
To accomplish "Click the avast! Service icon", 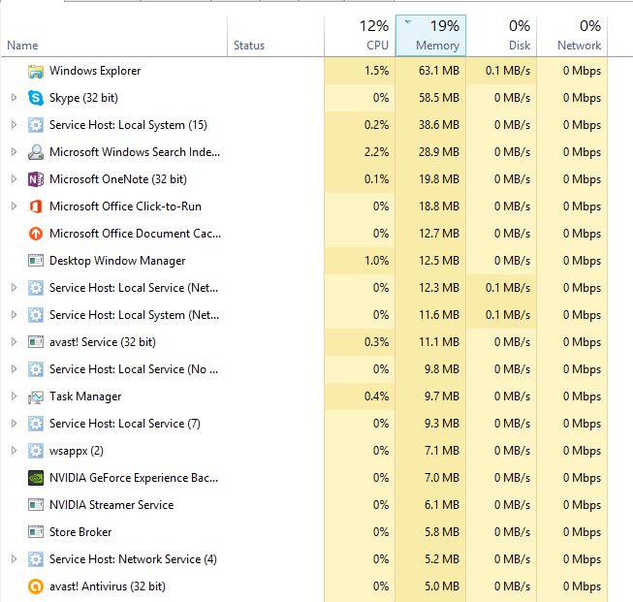I will click(36, 342).
